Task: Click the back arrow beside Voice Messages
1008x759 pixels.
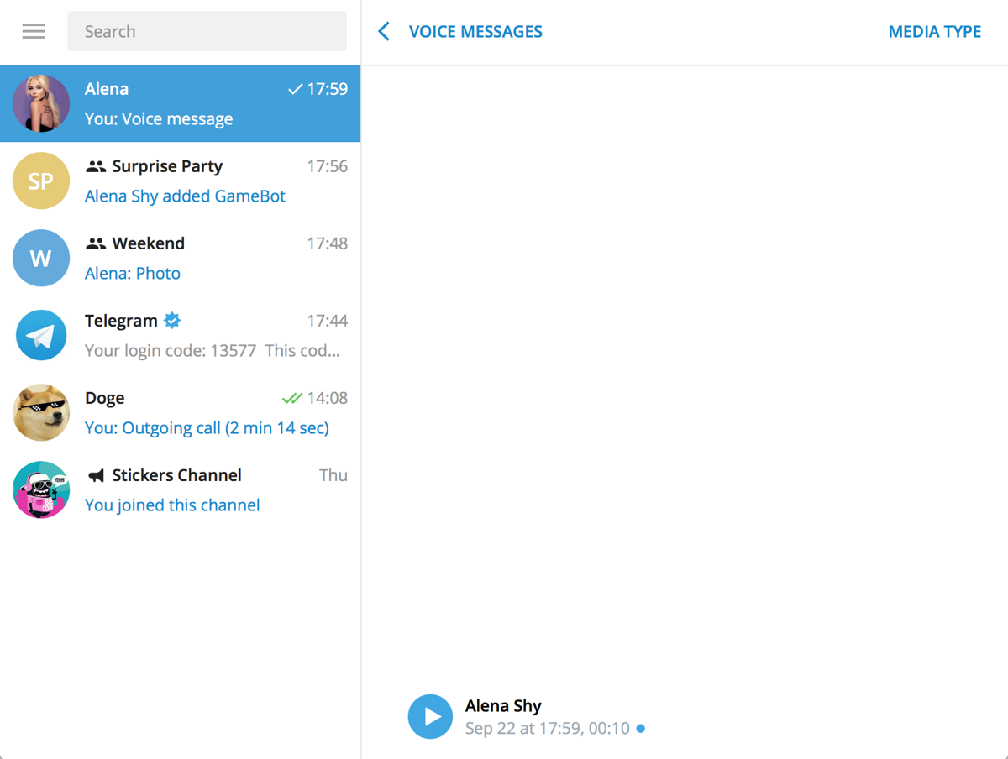Action: pyautogui.click(x=384, y=32)
